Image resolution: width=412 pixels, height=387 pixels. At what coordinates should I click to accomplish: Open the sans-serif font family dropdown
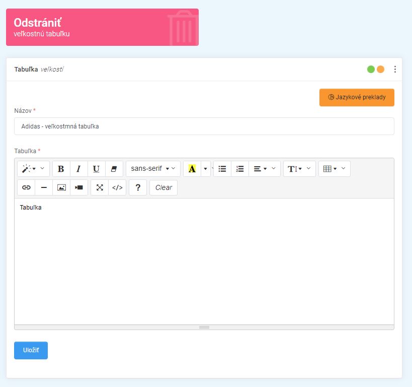coord(153,169)
